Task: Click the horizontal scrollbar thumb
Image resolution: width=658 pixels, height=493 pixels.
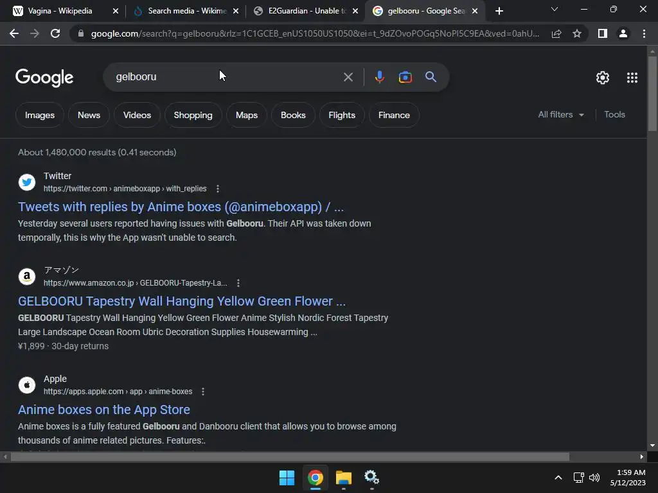Action: click(290, 456)
